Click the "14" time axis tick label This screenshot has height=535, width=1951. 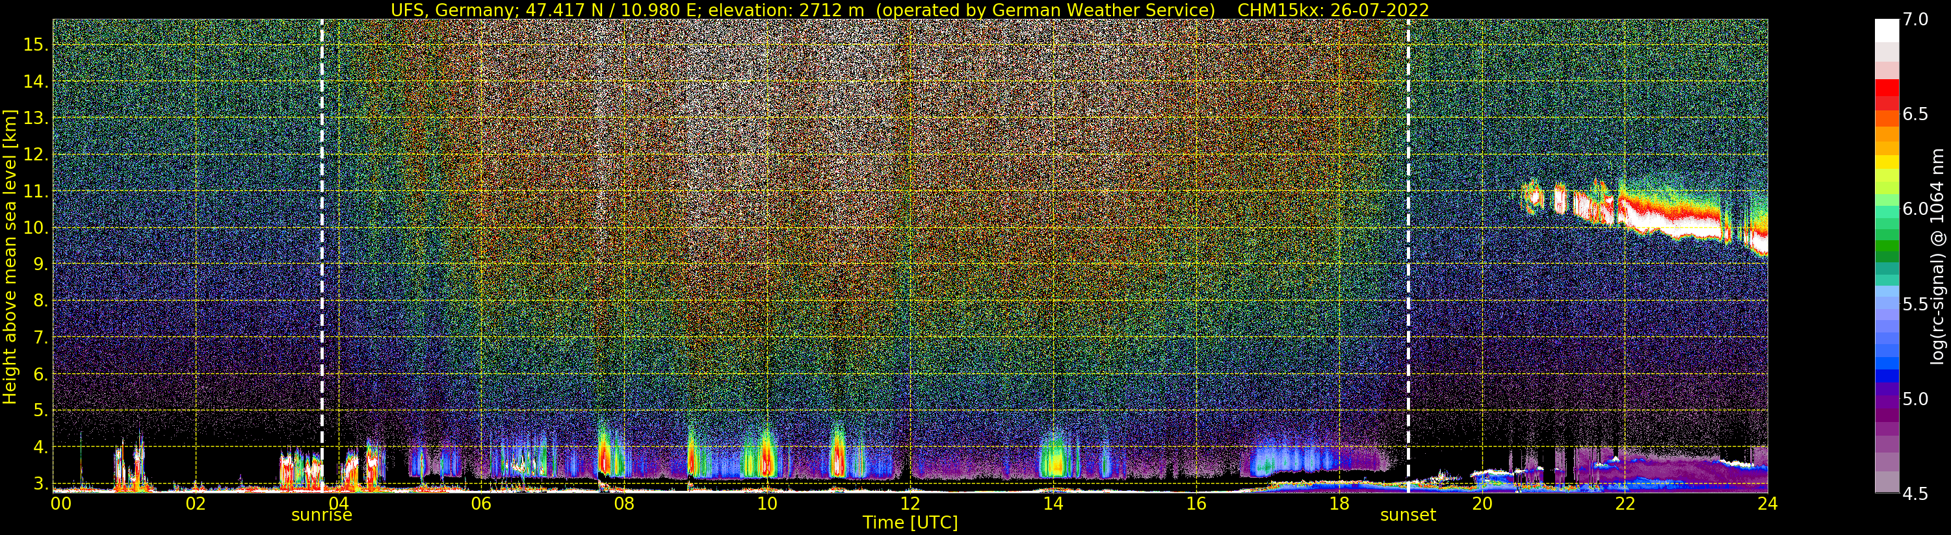click(1053, 503)
